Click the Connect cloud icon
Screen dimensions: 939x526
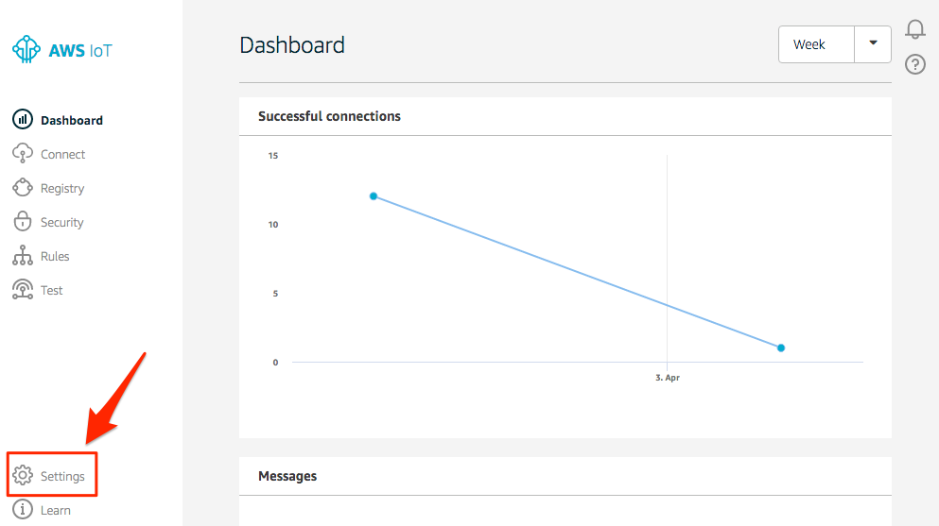pyautogui.click(x=23, y=153)
